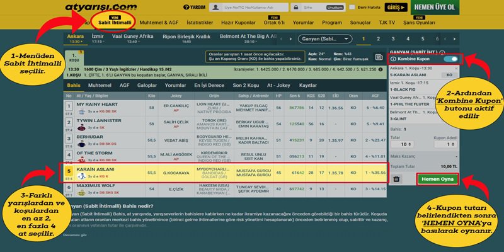Click TYWIN LANNISTER jockey silk icon

pos(81,128)
